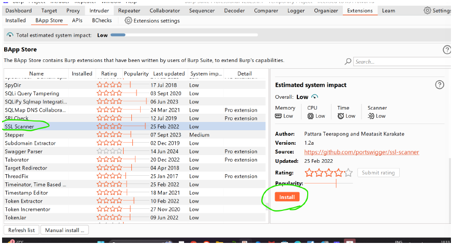The width and height of the screenshot is (453, 245).
Task: Click the Memory impact icon
Action: tap(278, 116)
